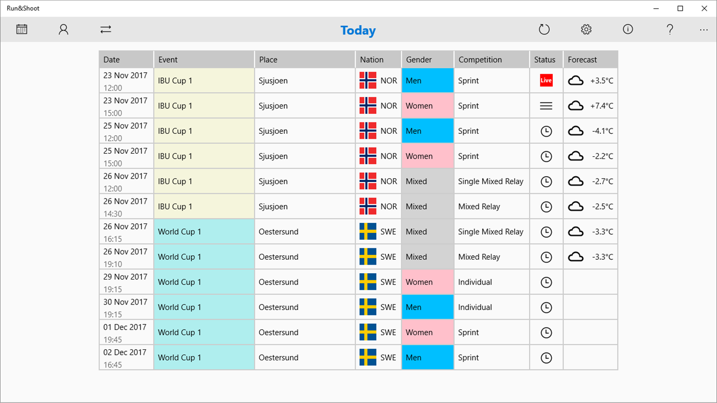Select the blue Men cell for 23 Nov 12:00
This screenshot has height=403, width=717.
click(428, 81)
